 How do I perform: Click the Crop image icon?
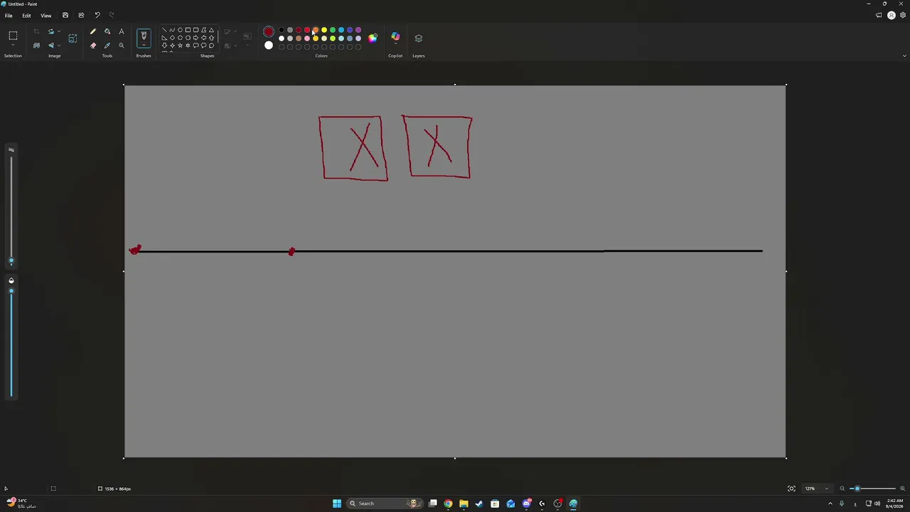click(x=36, y=31)
